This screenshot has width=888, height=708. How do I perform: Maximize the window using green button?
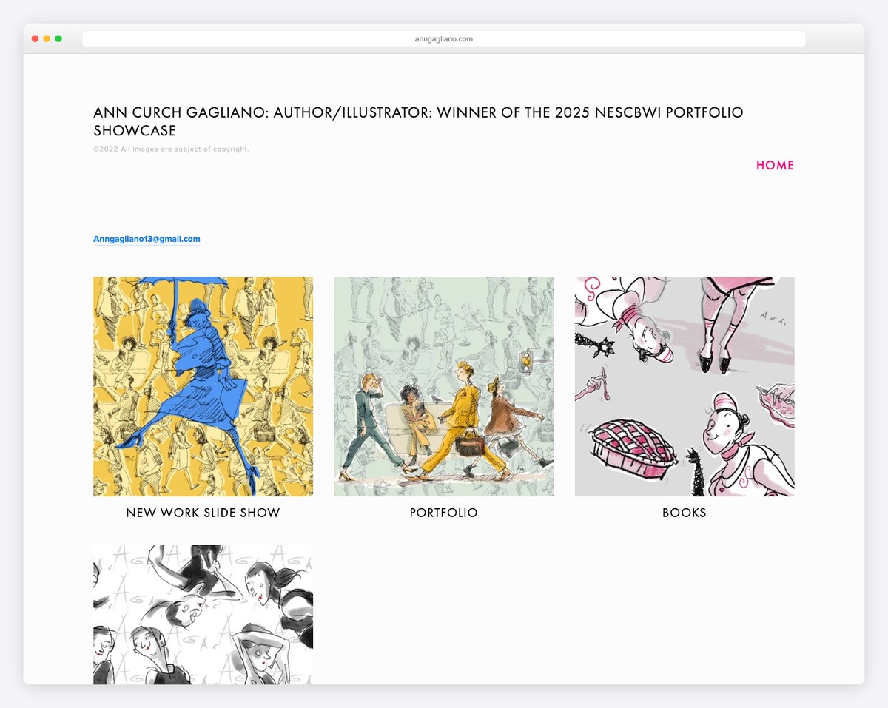pyautogui.click(x=58, y=38)
